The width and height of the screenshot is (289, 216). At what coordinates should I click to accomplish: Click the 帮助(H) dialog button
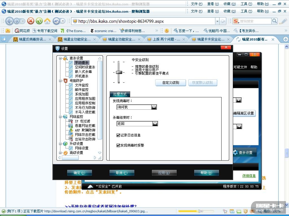coord(206,173)
